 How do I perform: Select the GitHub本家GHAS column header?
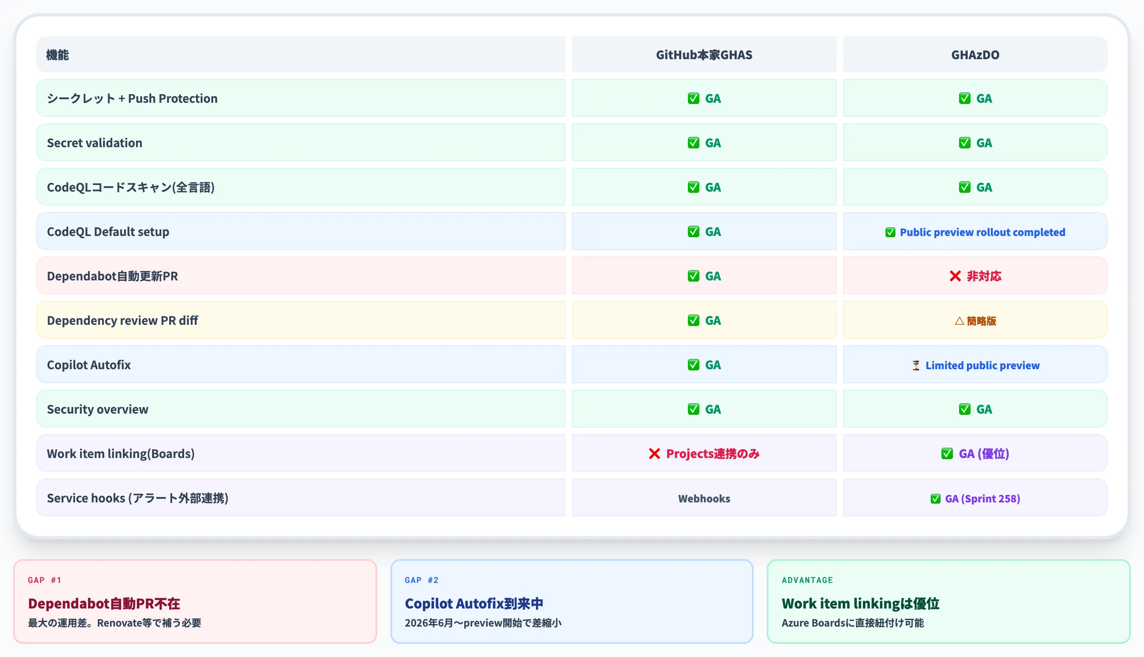tap(704, 55)
